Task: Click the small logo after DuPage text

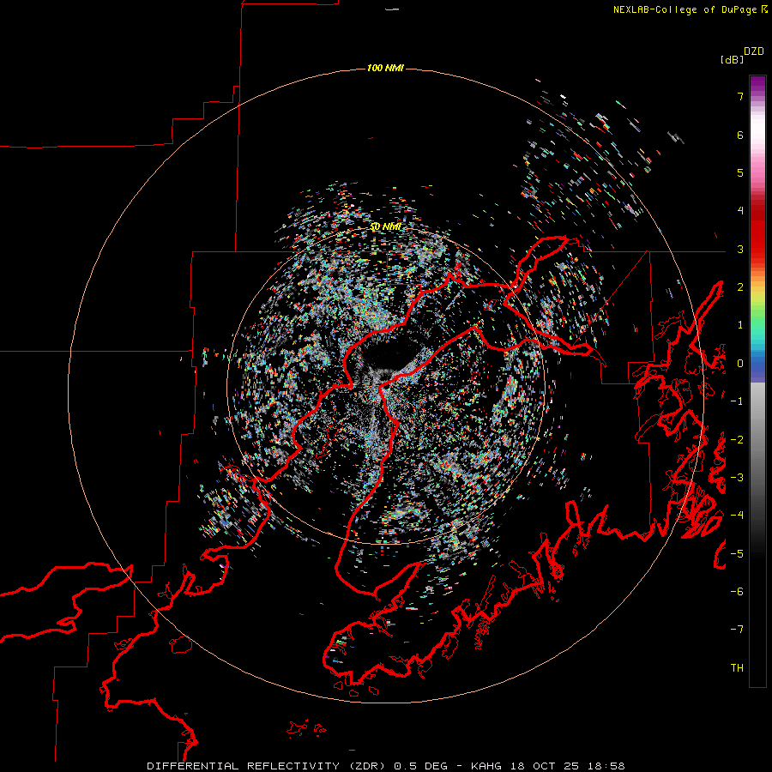Action: point(764,9)
